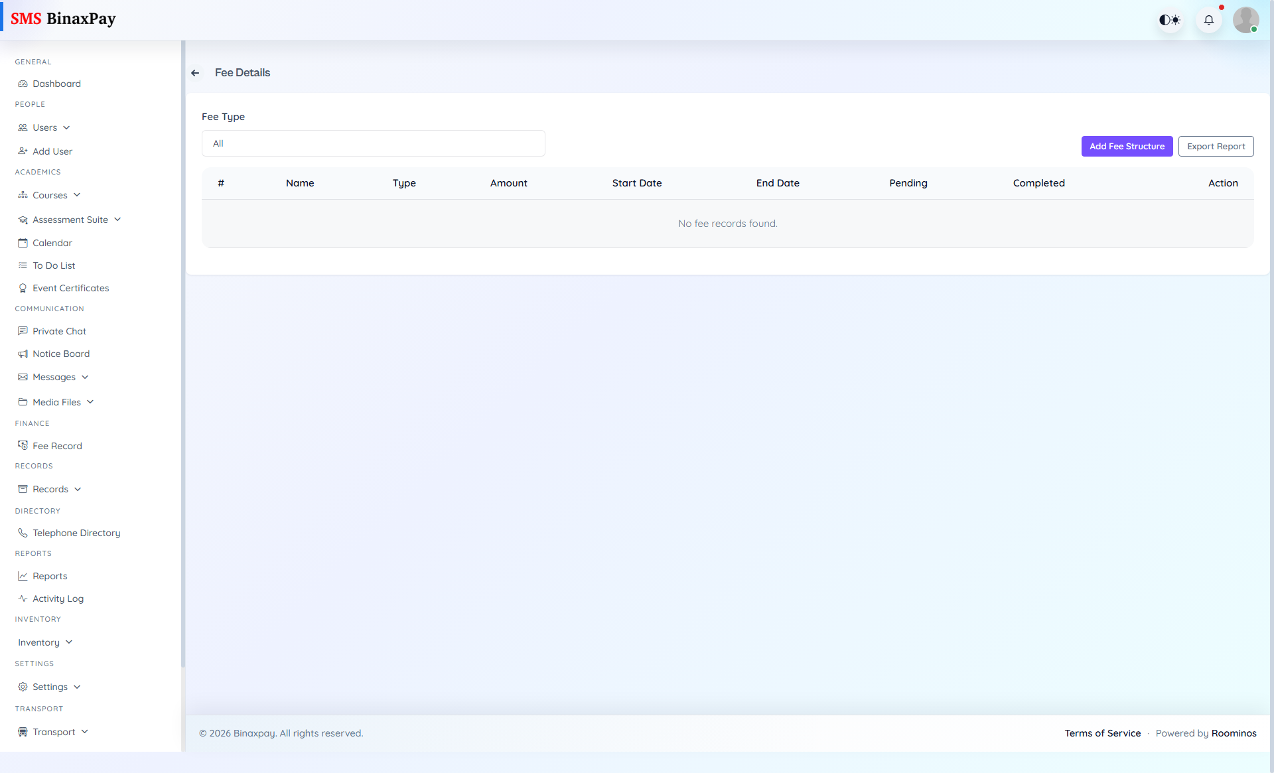This screenshot has height=773, width=1274.
Task: Open the notifications bell
Action: tap(1209, 20)
